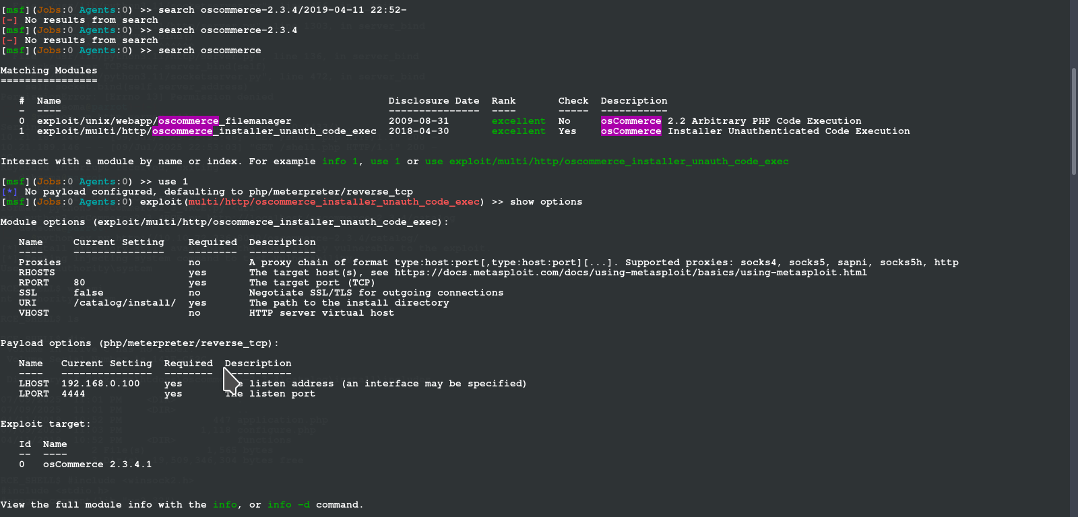Click 'Payload options (php/meterpreter/reverse_tcp):' heading
The image size is (1078, 517).
pyautogui.click(x=139, y=343)
